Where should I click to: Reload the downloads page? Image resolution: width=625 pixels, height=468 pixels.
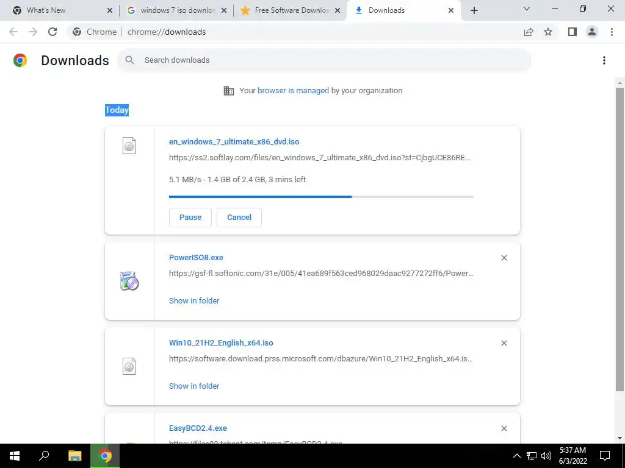(52, 32)
